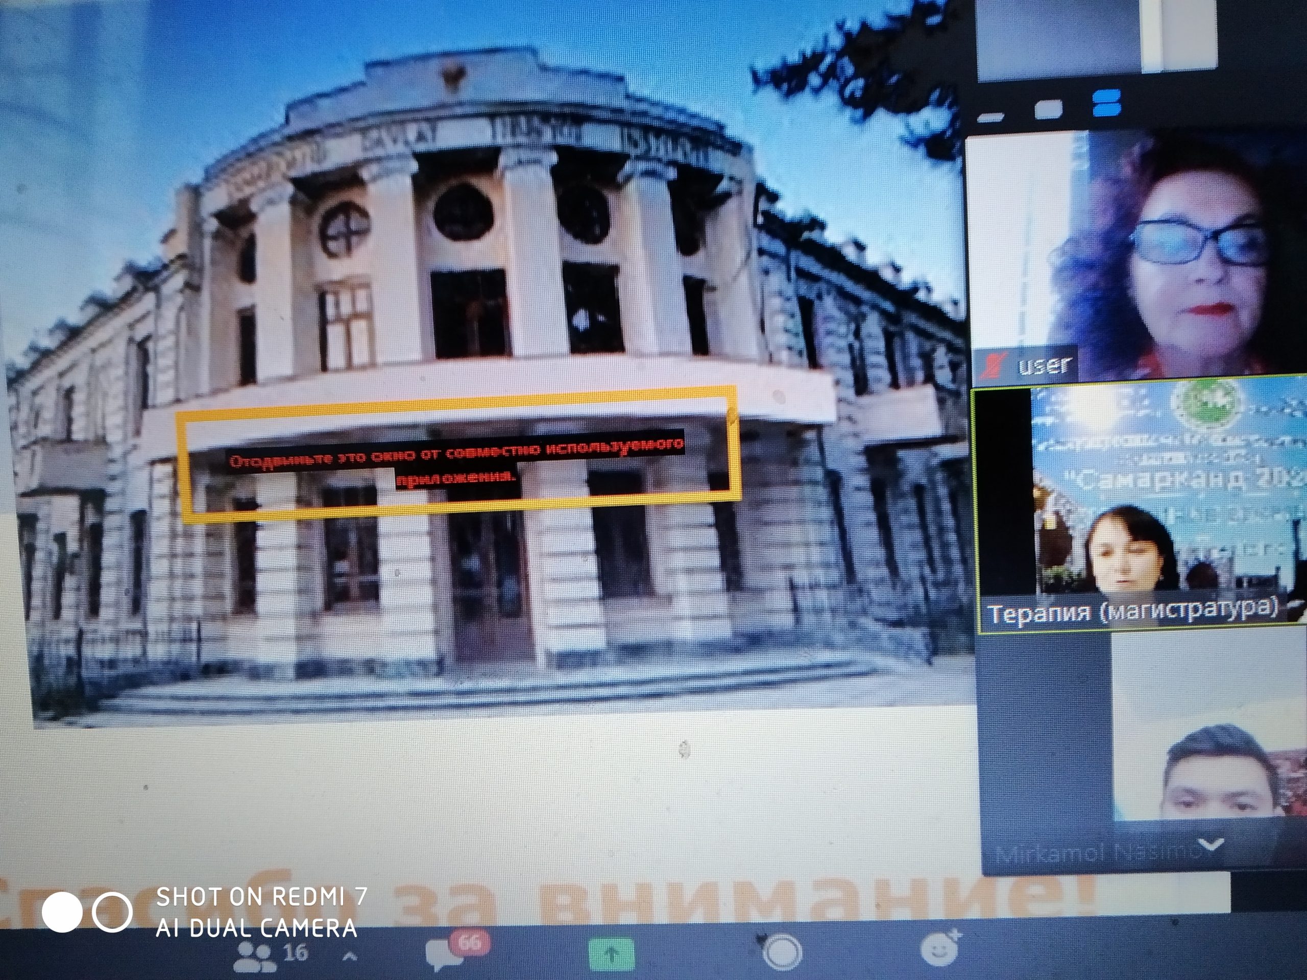Hide the thumbnail video strip icon
Image resolution: width=1307 pixels, height=980 pixels.
pyautogui.click(x=991, y=116)
